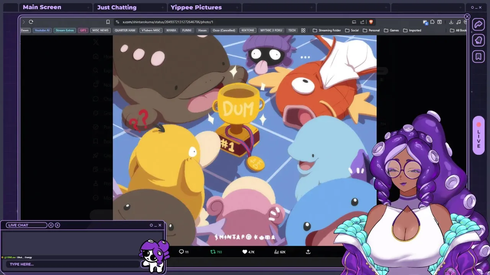Image resolution: width=490 pixels, height=275 pixels.
Task: Expand the All Bookmarks folder
Action: click(x=458, y=30)
